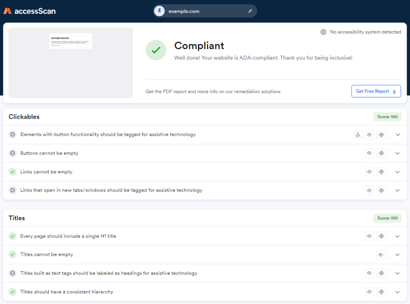Screen dimensions: 410x304
Task: Expand 'Titles built as text tags' row chevron
Action: click(398, 273)
